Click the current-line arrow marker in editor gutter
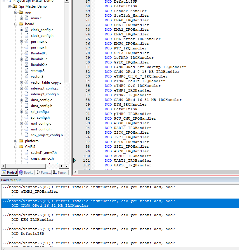The height and width of the screenshot is (250, 239). (74, 161)
